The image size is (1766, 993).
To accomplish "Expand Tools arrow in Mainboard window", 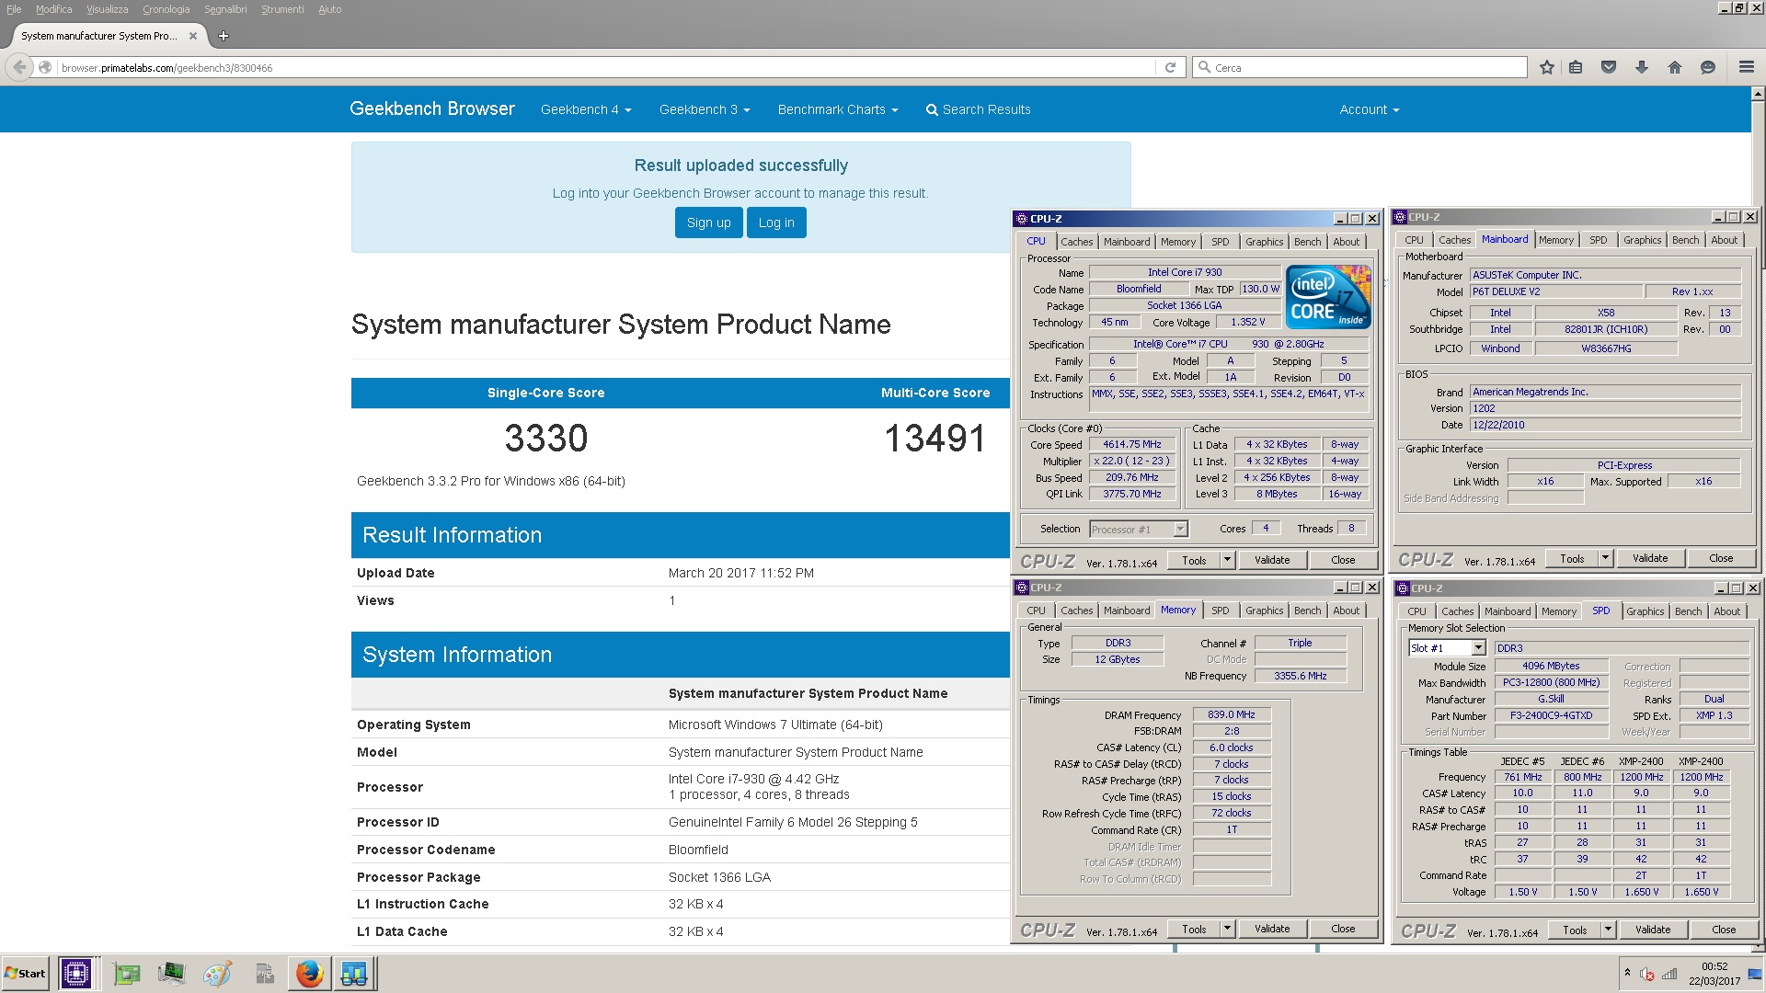I will point(1604,558).
